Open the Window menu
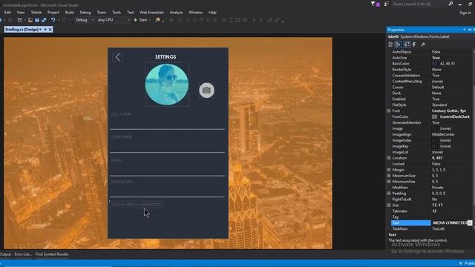 point(195,13)
